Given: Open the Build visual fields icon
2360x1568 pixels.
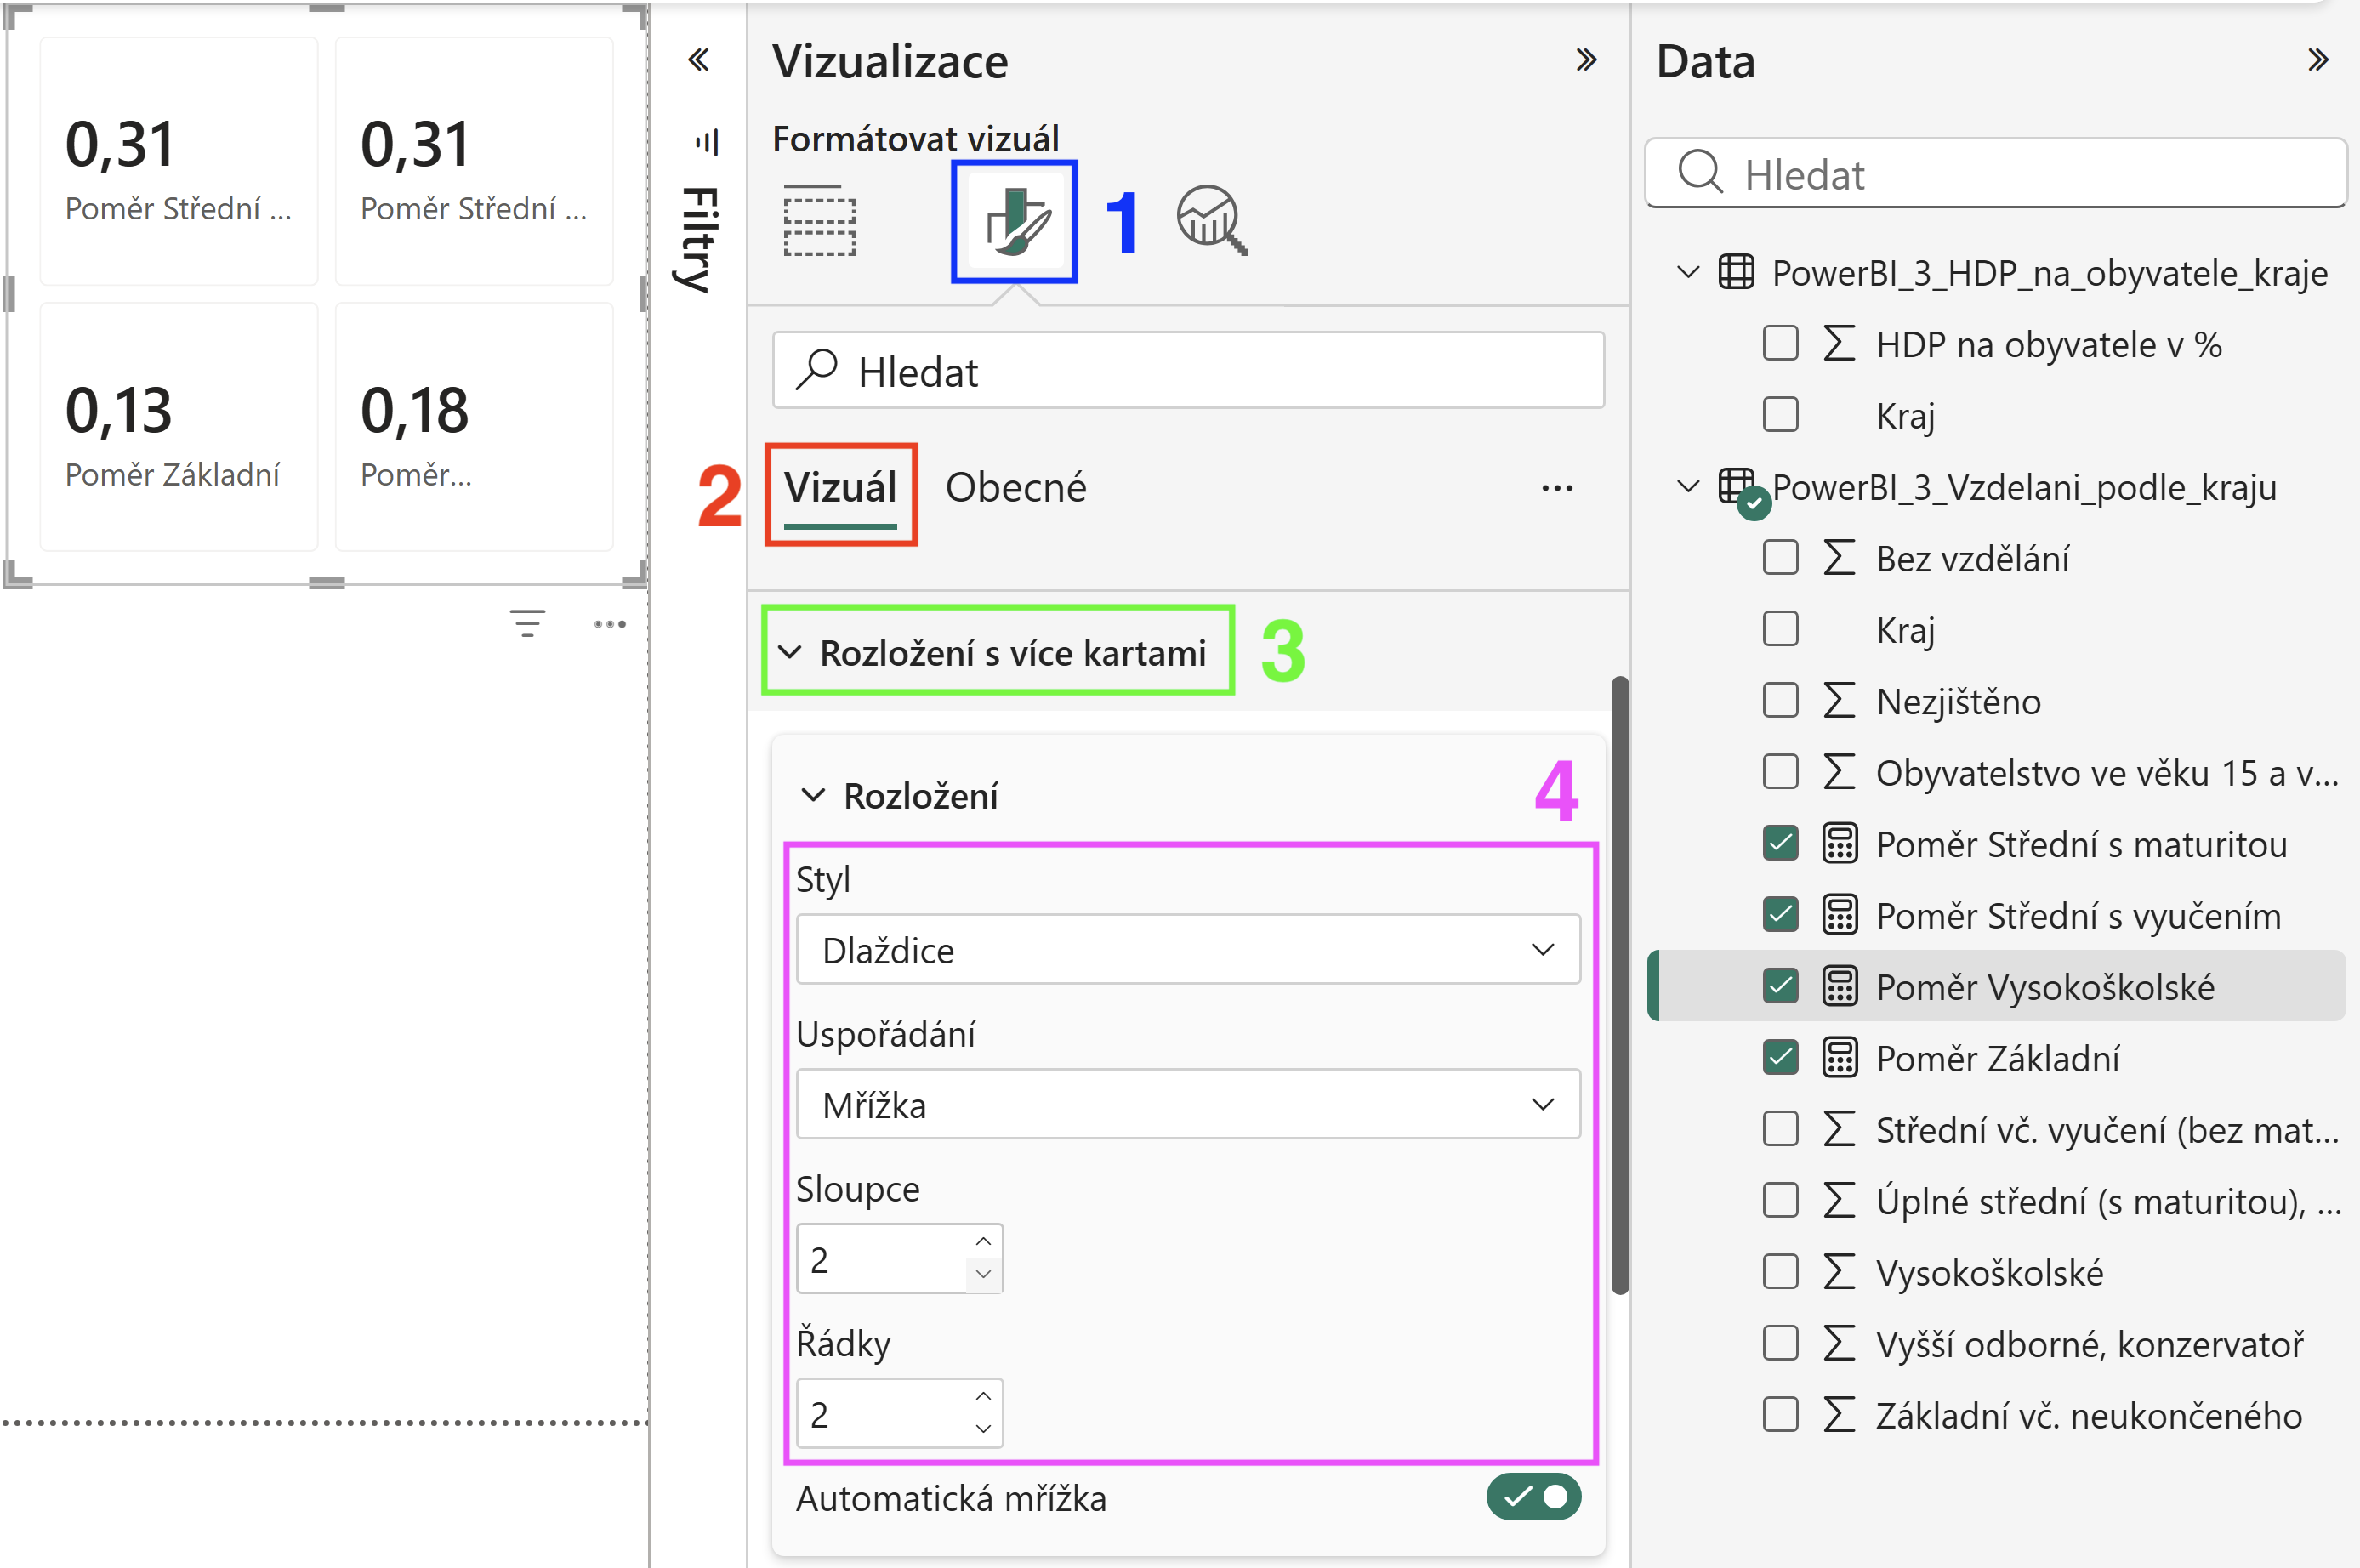Looking at the screenshot, I should click(819, 221).
